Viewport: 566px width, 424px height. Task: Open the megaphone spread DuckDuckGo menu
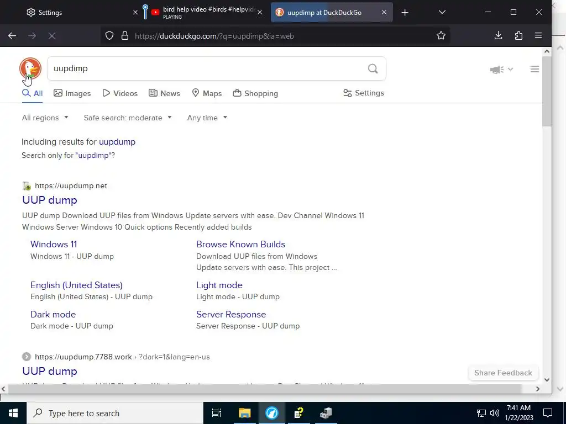(x=501, y=69)
